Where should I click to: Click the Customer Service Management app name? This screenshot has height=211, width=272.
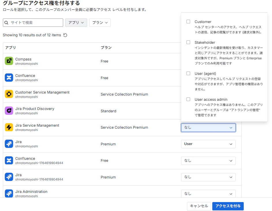42,92
